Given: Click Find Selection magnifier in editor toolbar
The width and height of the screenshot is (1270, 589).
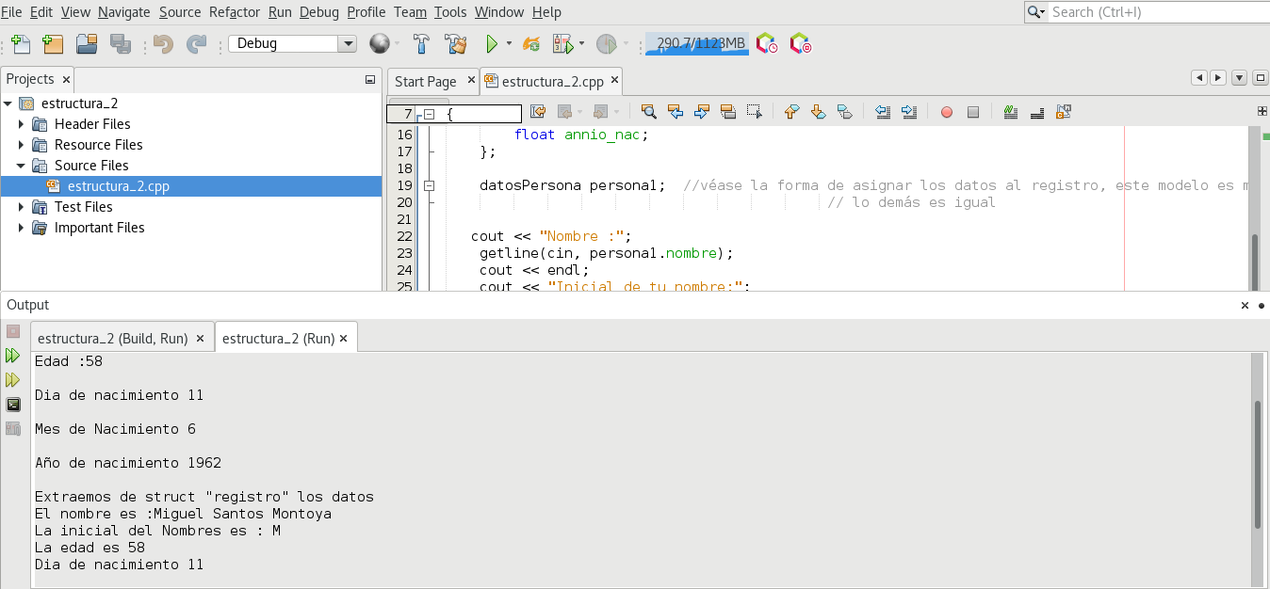Looking at the screenshot, I should click(x=648, y=112).
